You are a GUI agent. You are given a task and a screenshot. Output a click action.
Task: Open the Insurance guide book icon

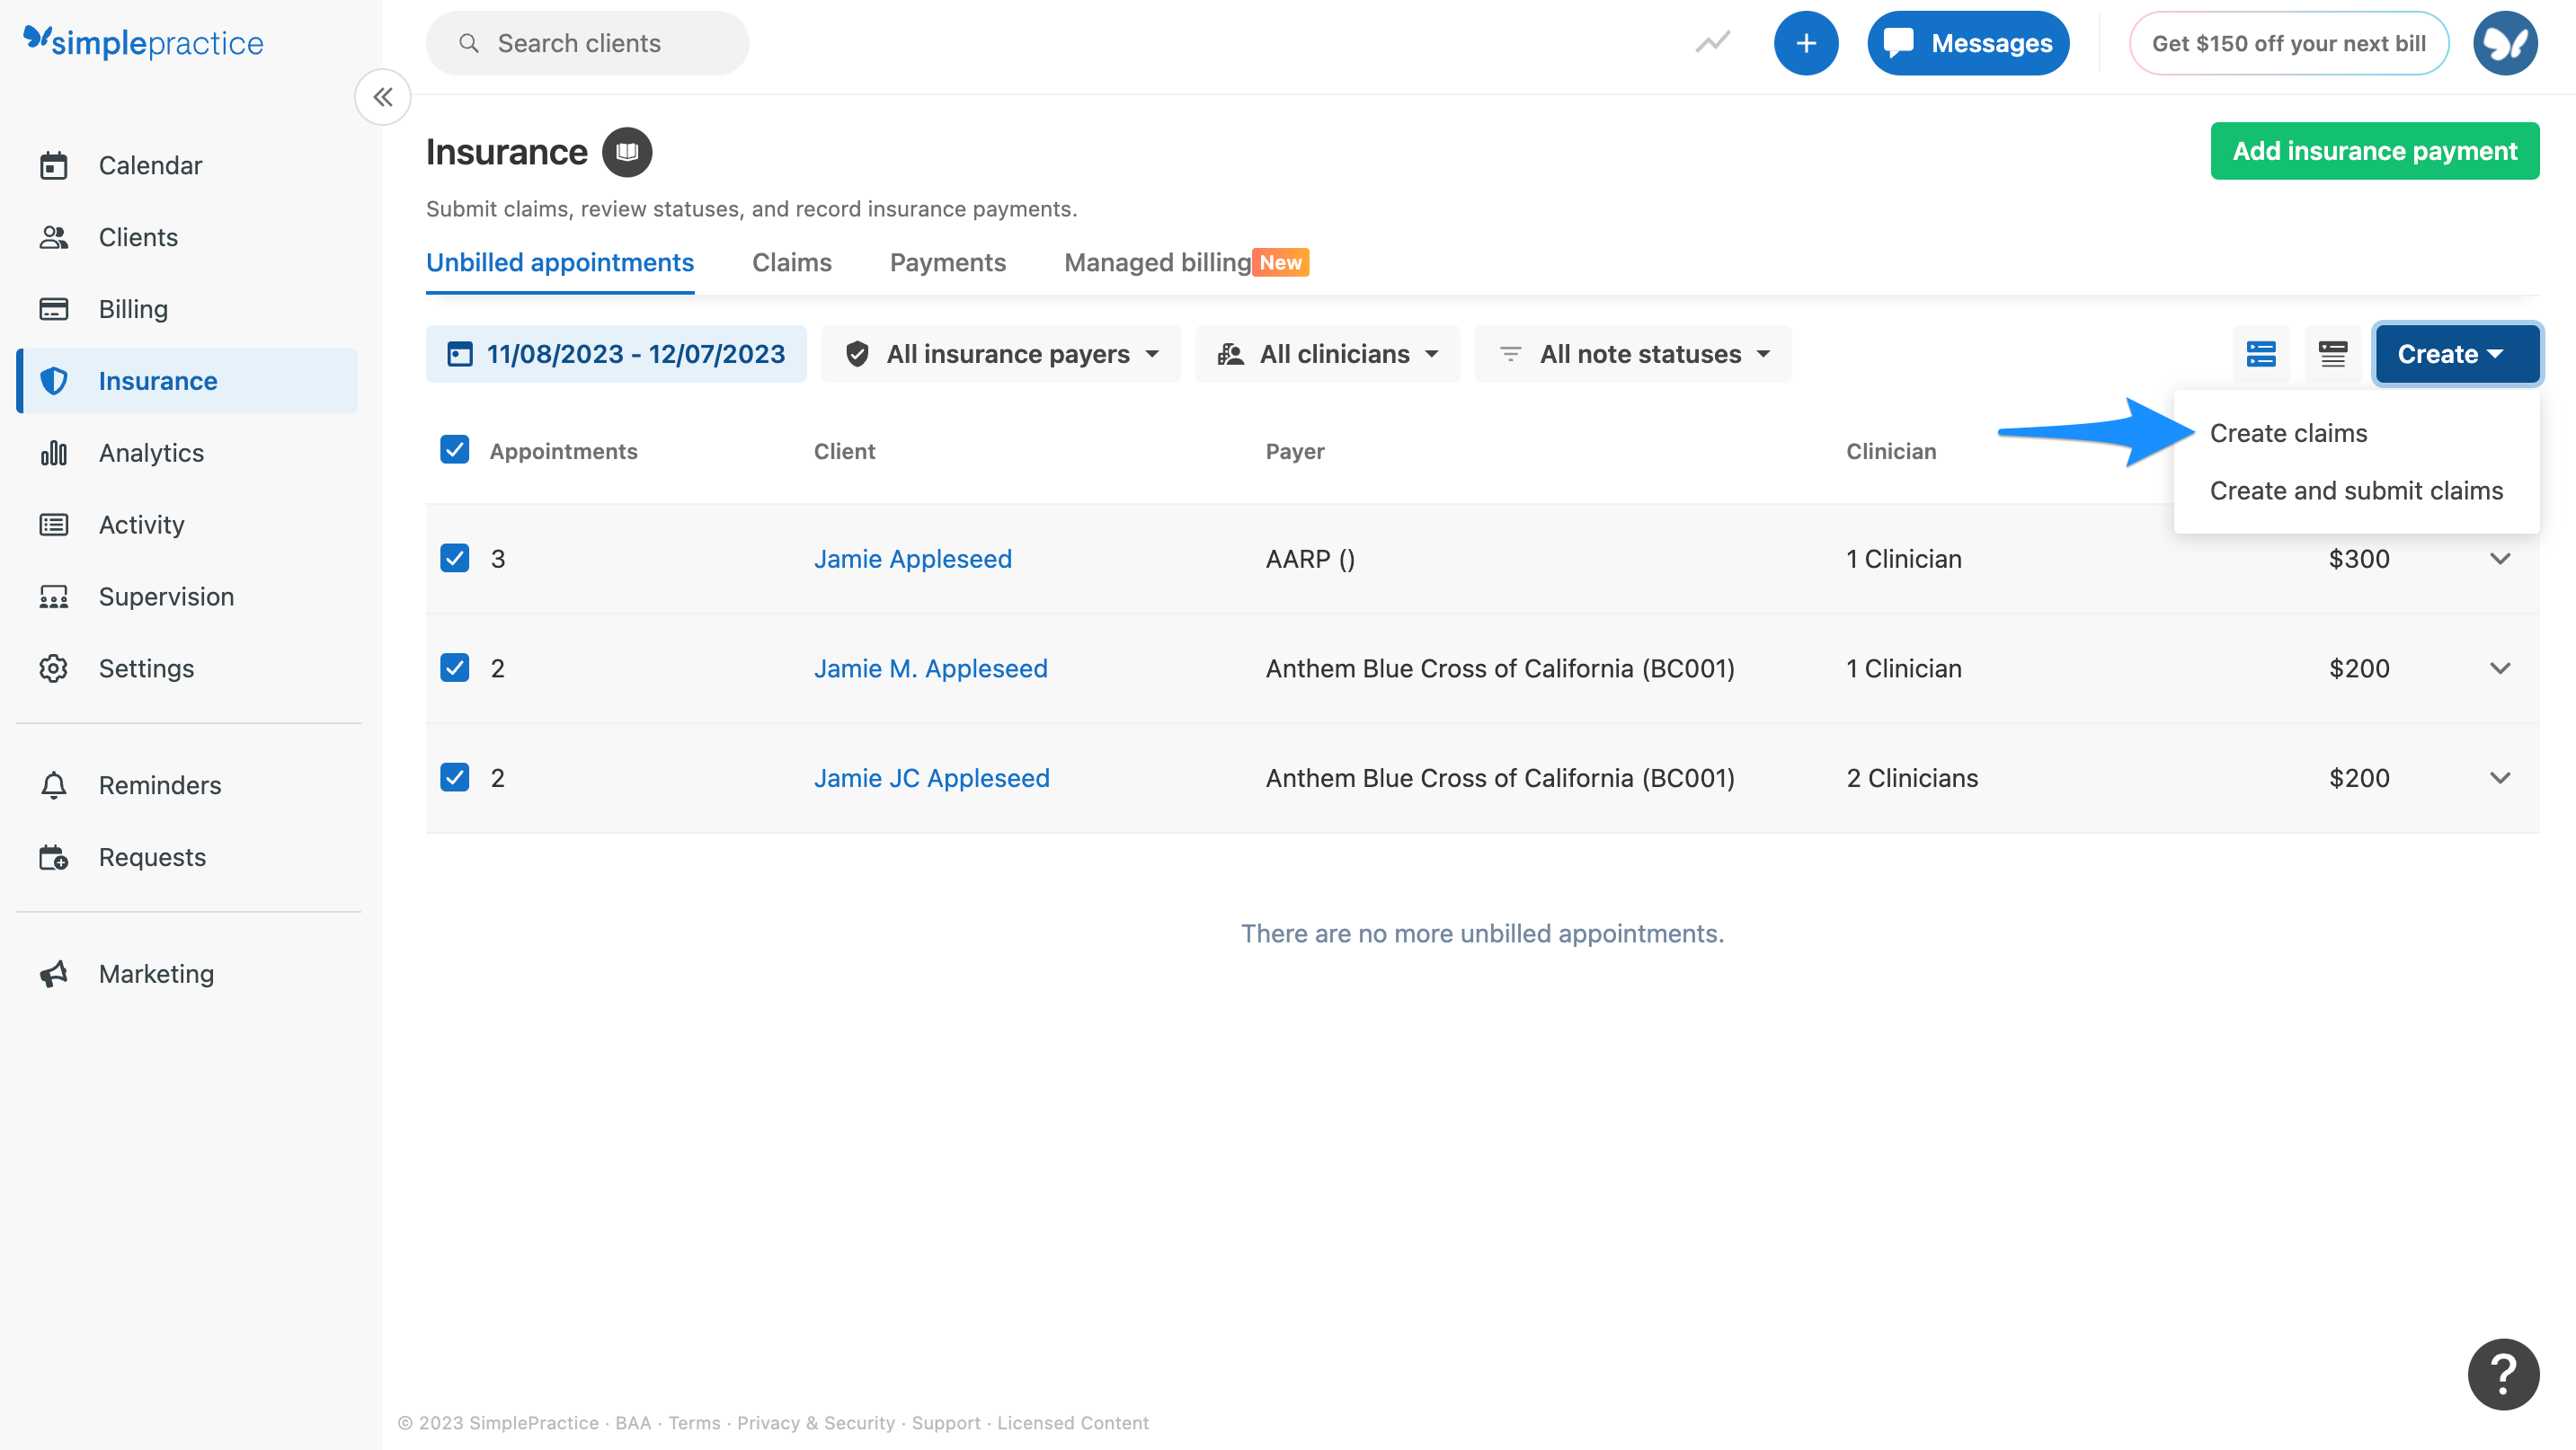627,152
